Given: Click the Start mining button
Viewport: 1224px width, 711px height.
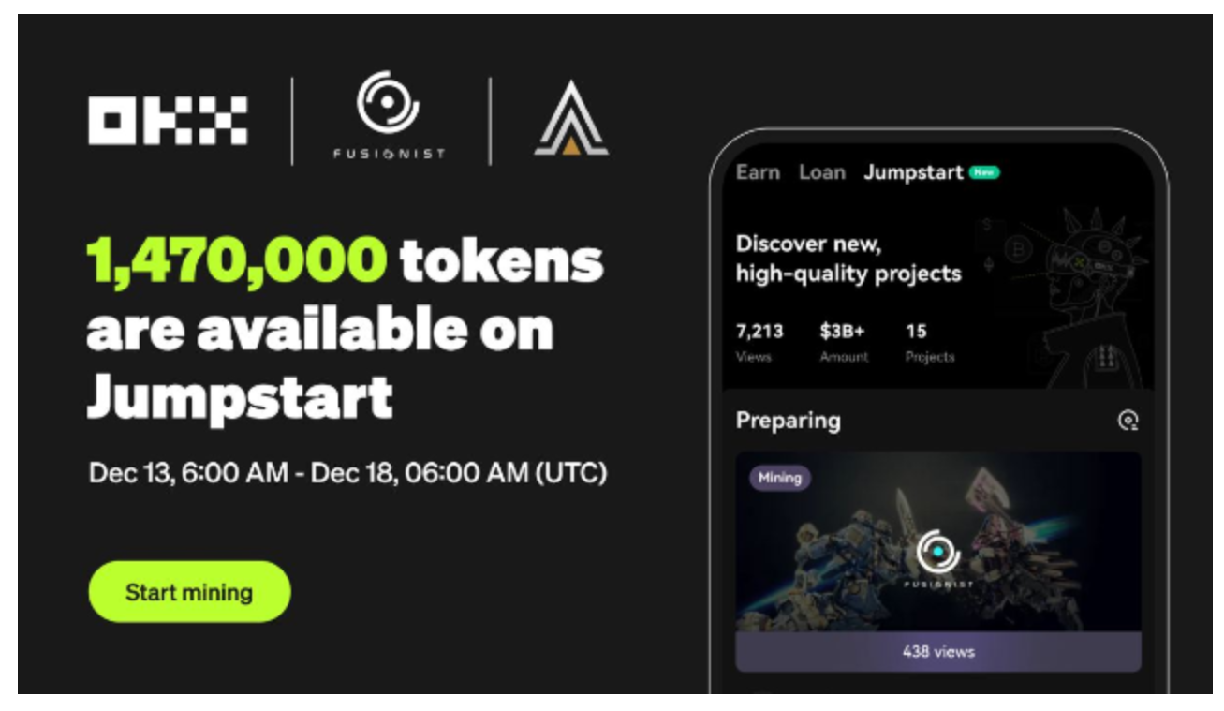Looking at the screenshot, I should (189, 592).
